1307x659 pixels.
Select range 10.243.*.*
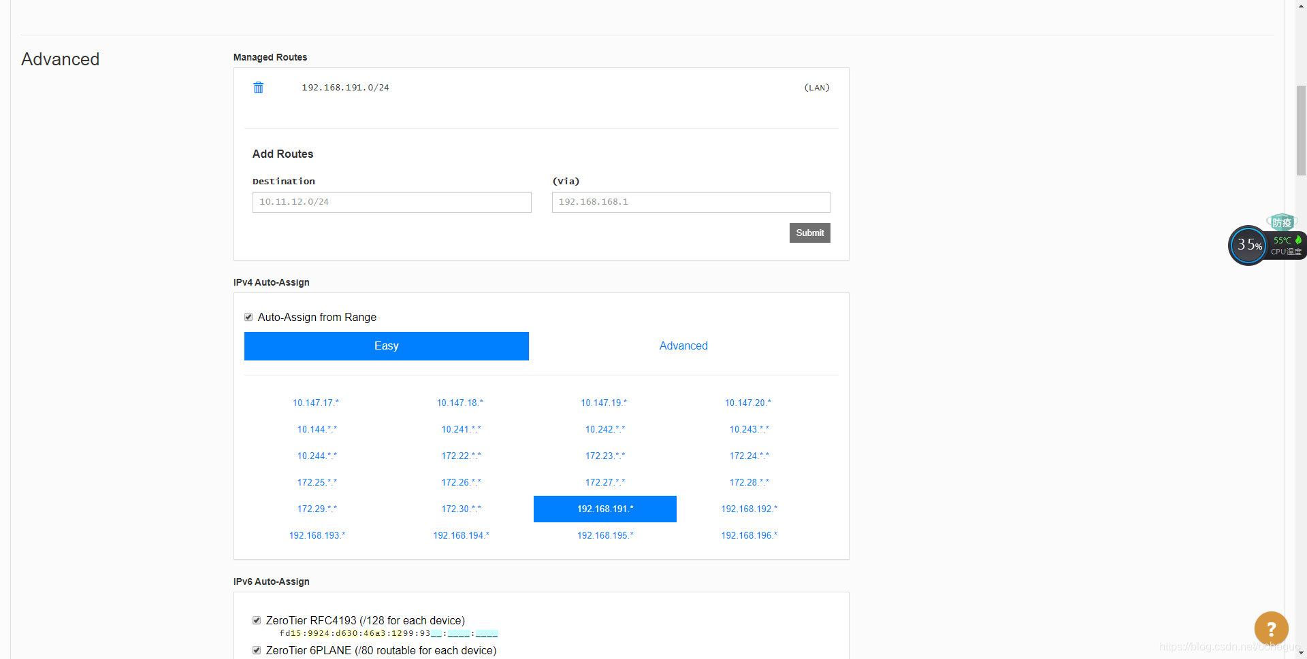point(749,430)
